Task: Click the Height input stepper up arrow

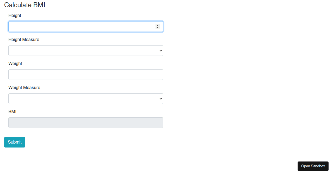Action: coord(157,25)
